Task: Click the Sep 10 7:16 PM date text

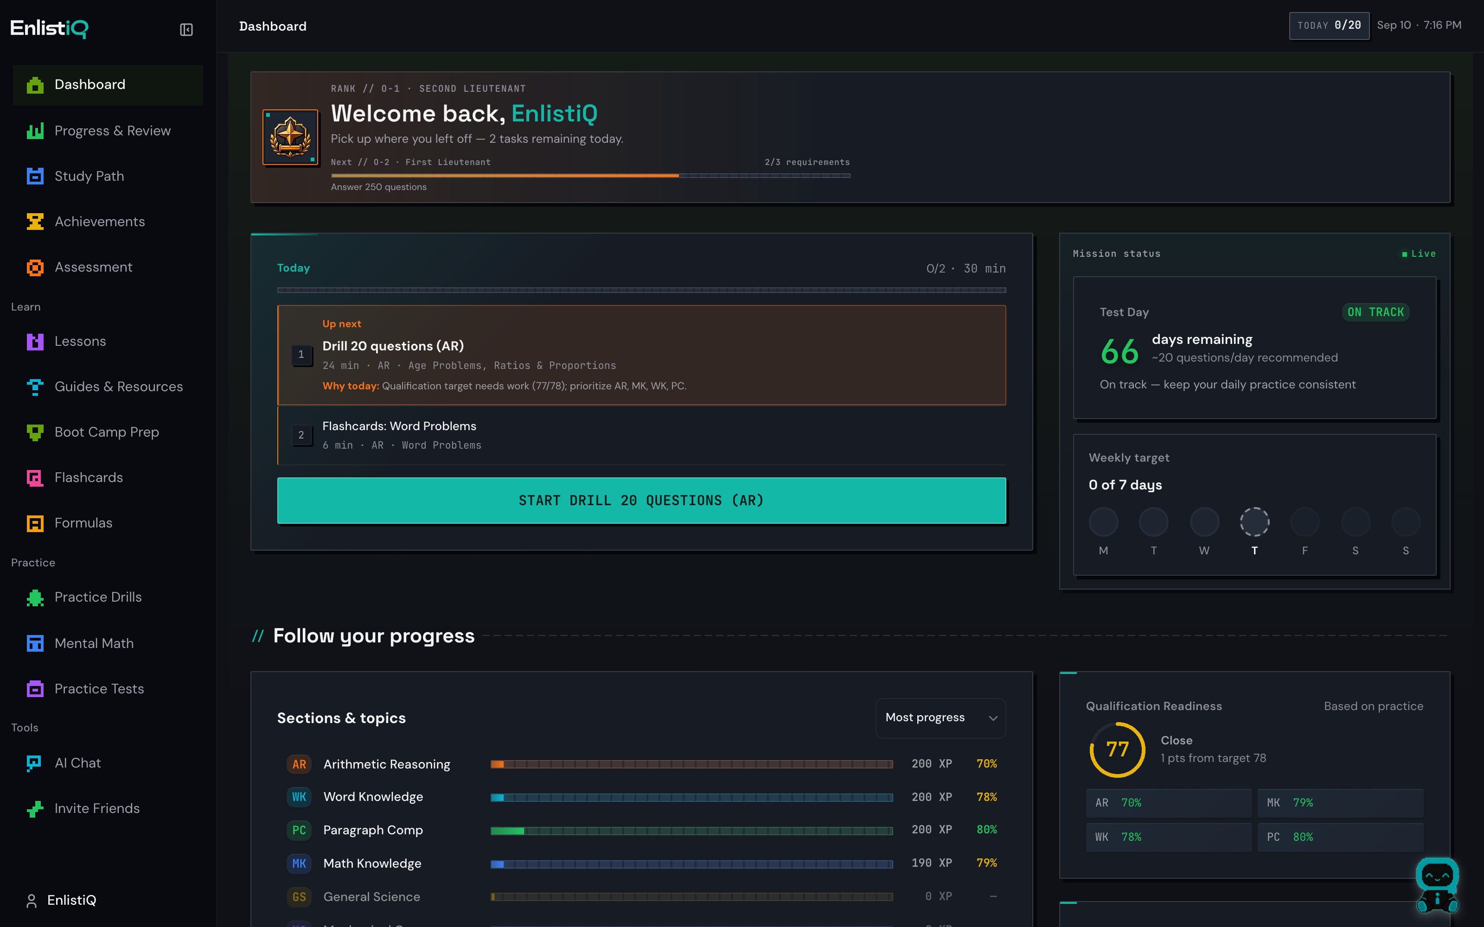Action: coord(1419,25)
